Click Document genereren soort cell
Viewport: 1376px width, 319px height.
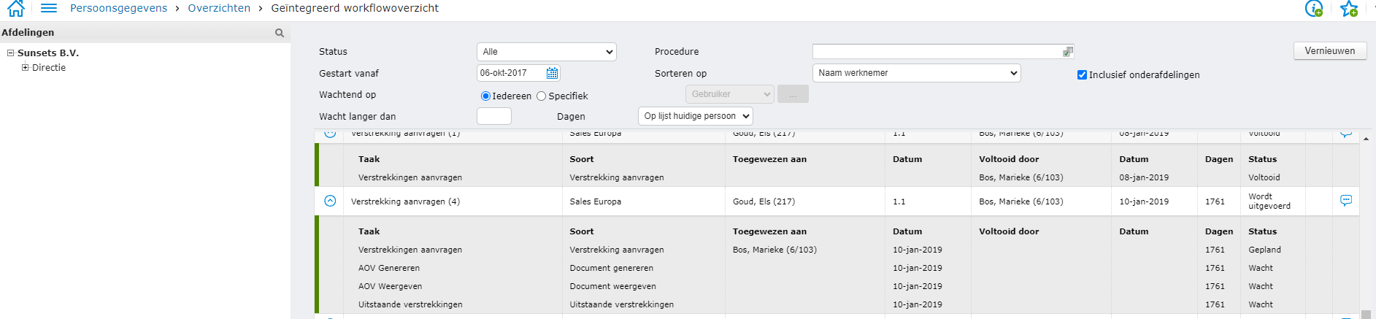coord(611,268)
